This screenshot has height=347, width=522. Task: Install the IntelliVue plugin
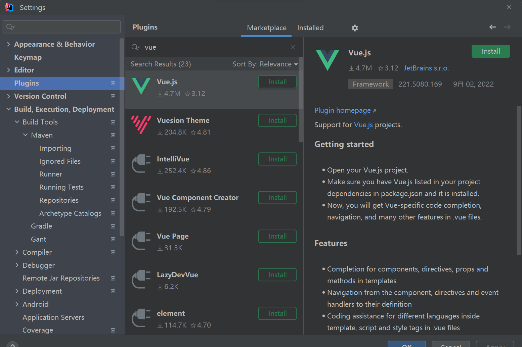point(277,159)
